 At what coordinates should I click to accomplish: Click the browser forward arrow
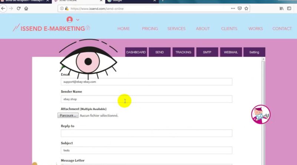[x=11, y=9]
